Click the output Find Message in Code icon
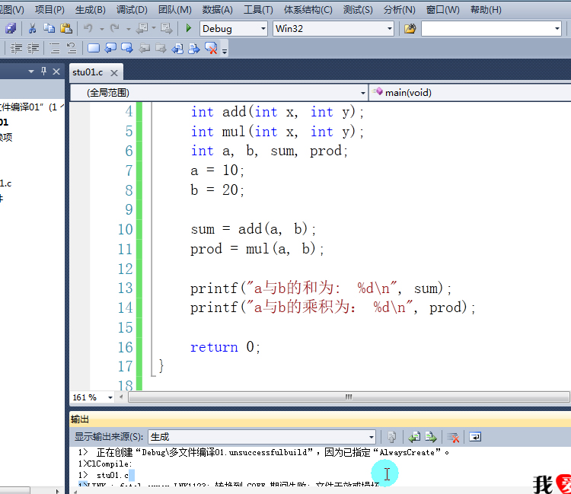 (392, 437)
